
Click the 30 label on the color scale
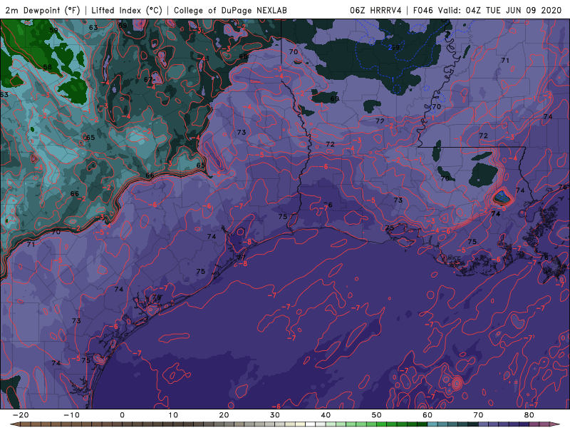point(275,415)
